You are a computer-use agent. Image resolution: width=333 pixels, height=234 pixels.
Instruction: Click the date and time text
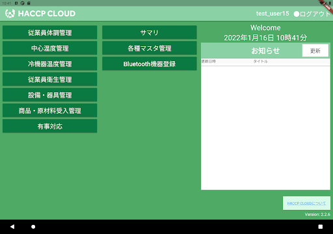pyautogui.click(x=265, y=38)
